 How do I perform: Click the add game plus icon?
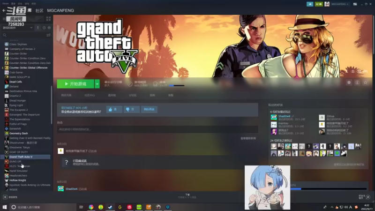5,197
